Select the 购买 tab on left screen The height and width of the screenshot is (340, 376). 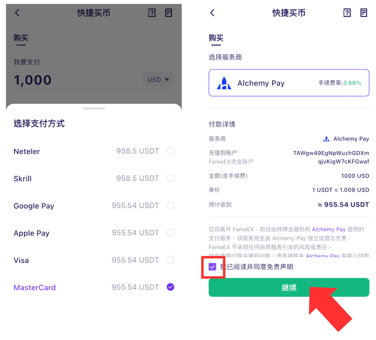[21, 38]
